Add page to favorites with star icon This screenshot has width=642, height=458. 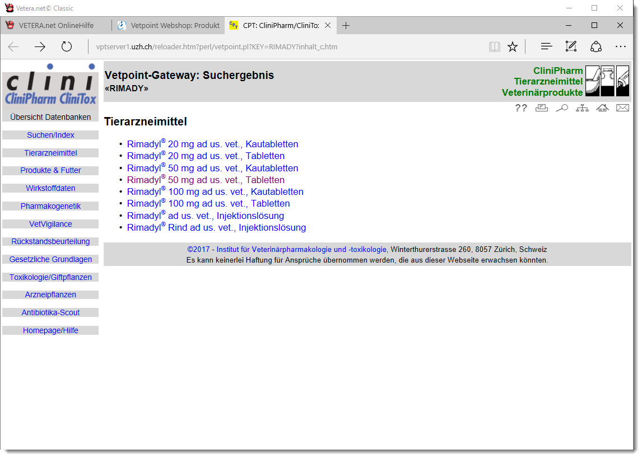coord(513,47)
